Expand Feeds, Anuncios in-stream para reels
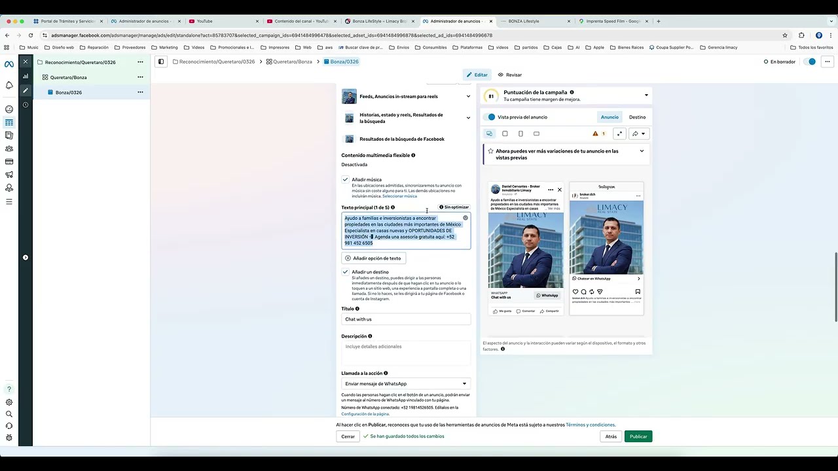Screen dimensions: 838x471 pyautogui.click(x=468, y=96)
